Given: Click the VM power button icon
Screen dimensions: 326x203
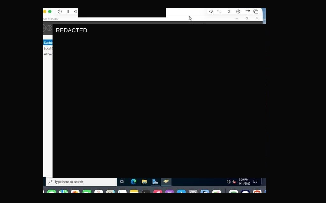Looking at the screenshot, I should [x=60, y=12].
